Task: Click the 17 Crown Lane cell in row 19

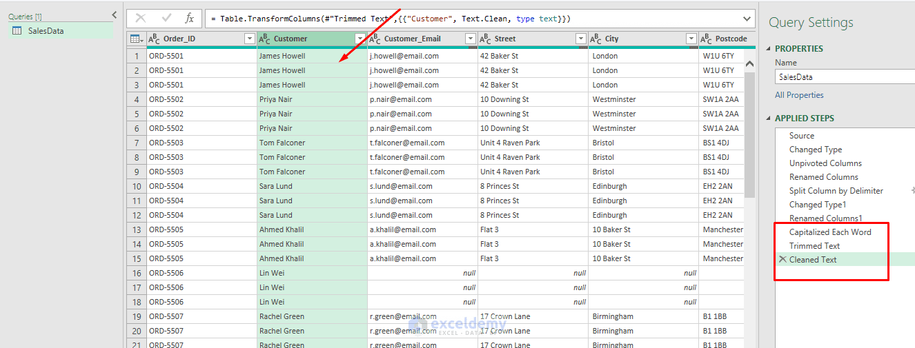Action: point(533,316)
